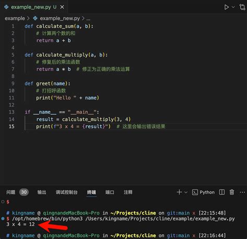Click the '# 修正为正确的乘法运算' trailing comment

[x=103, y=69]
